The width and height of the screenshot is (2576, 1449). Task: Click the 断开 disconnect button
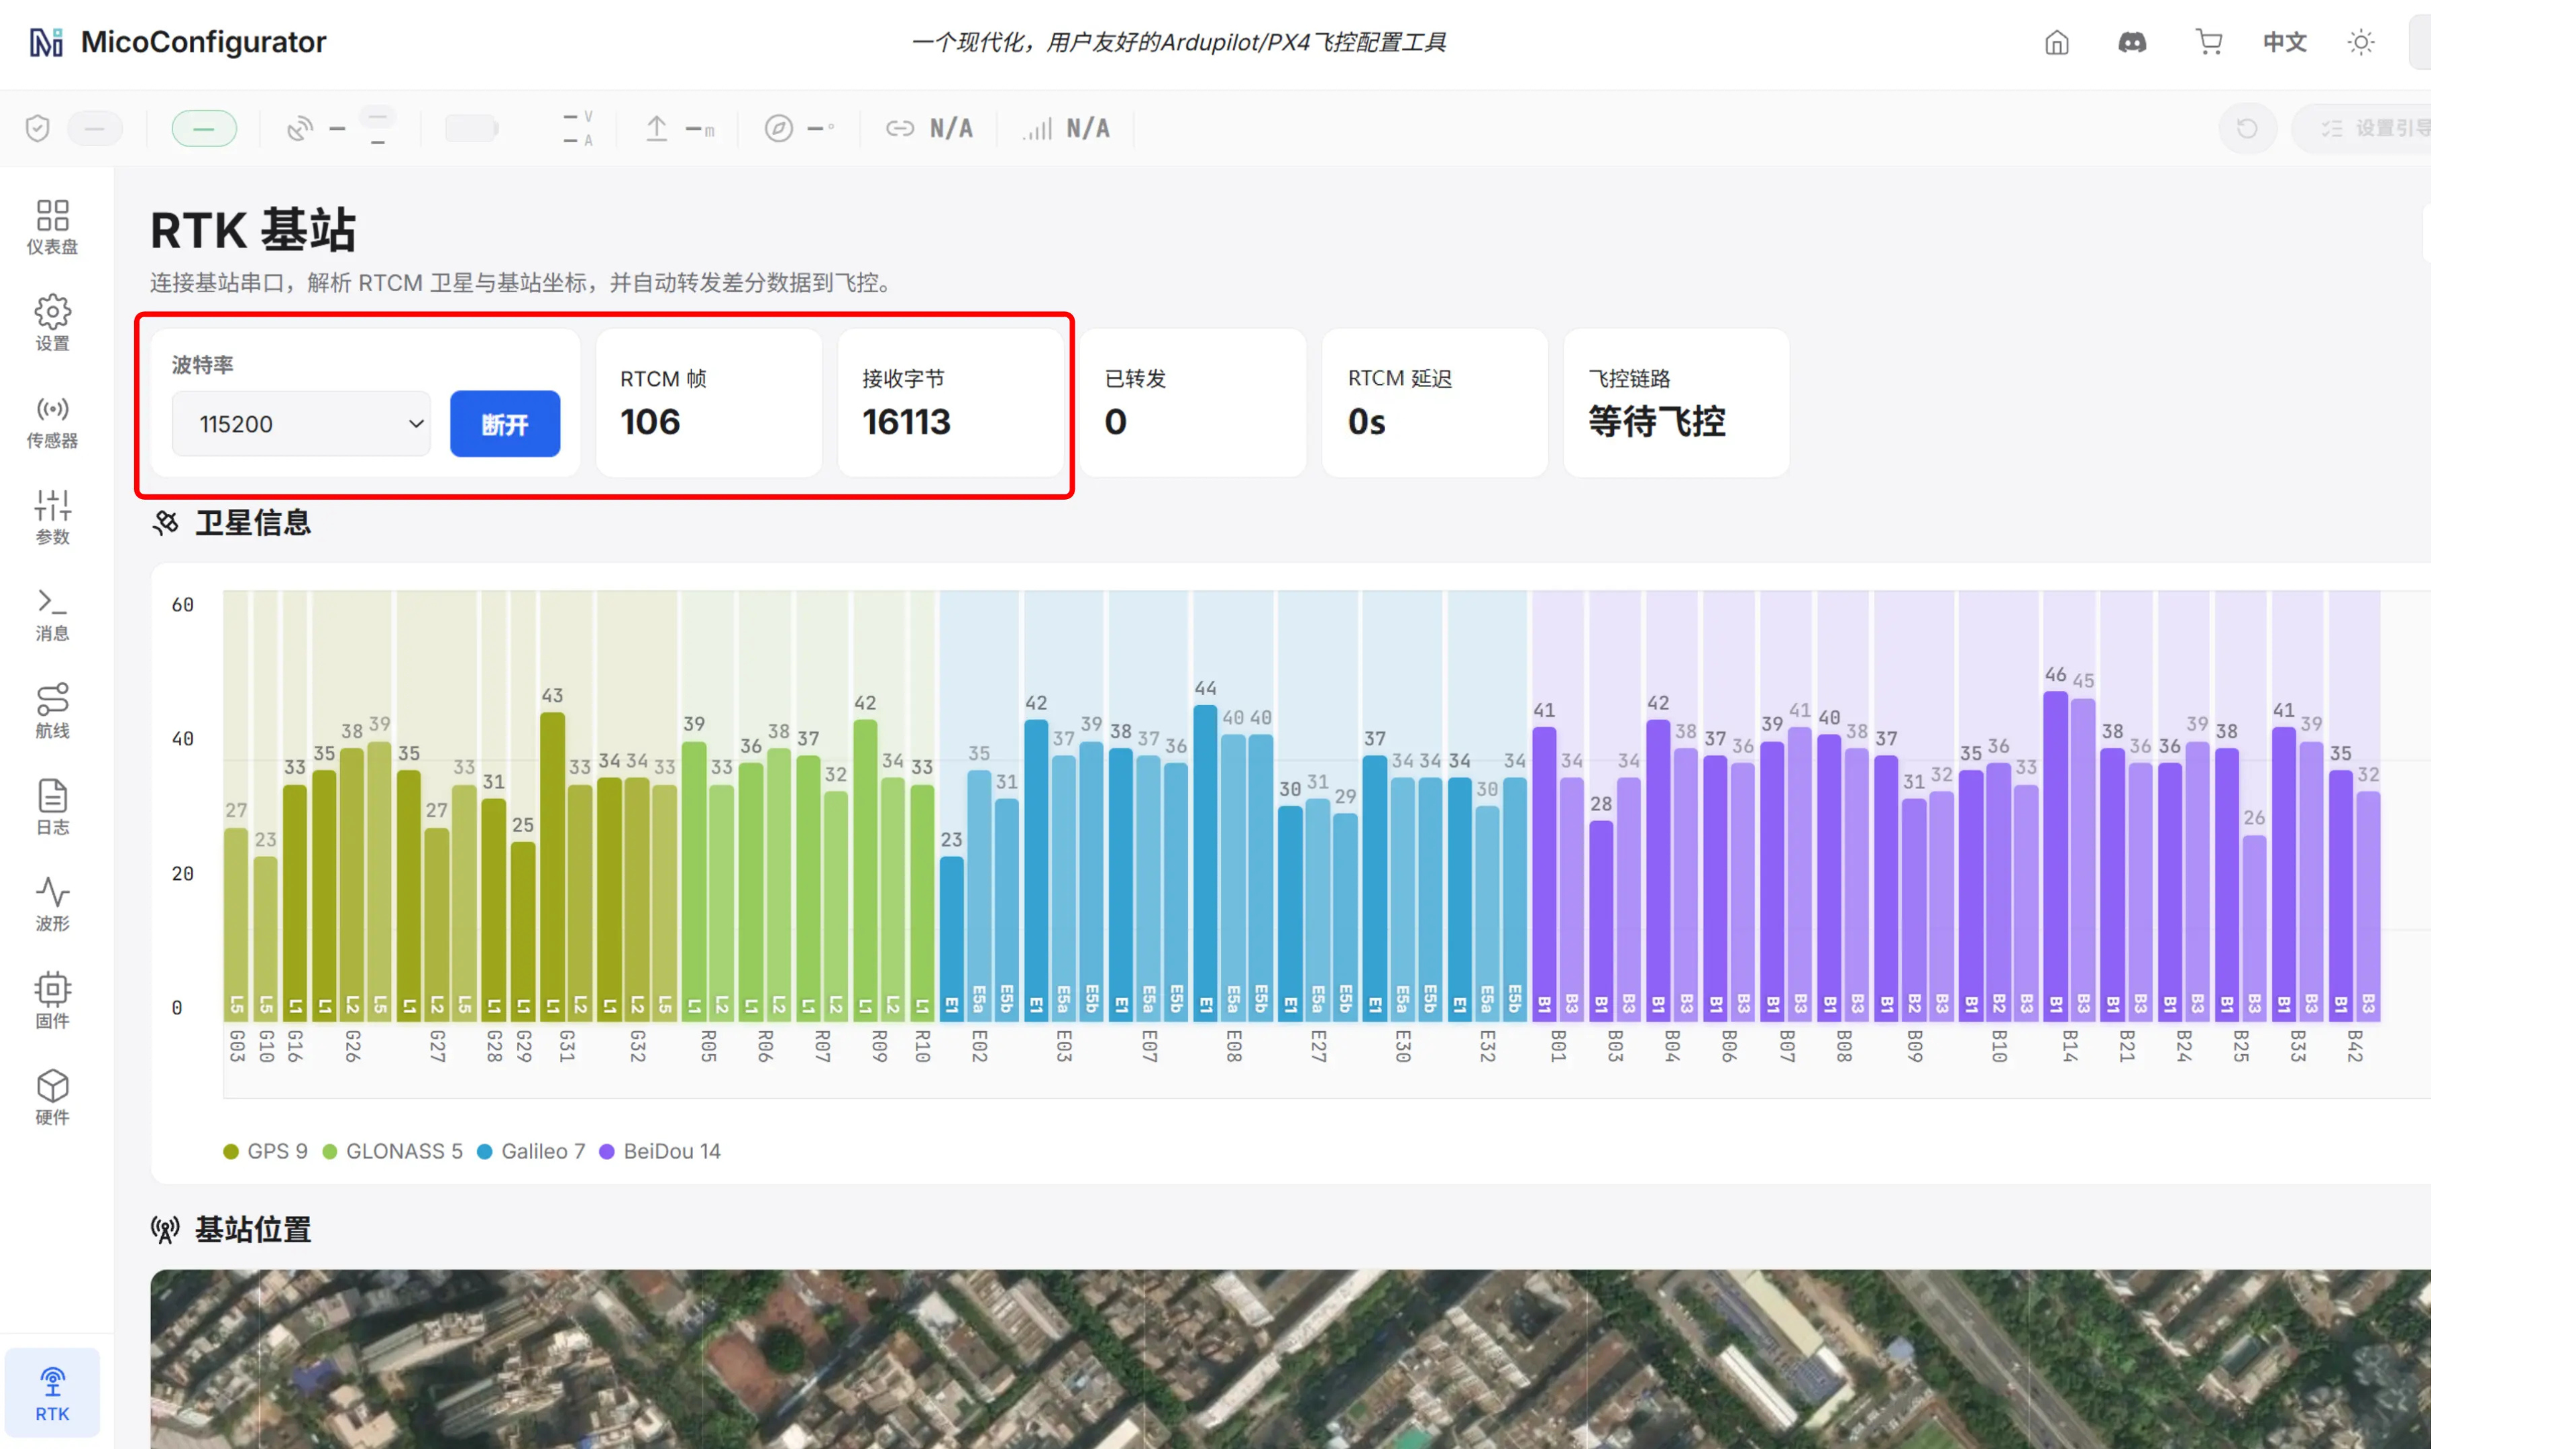coord(505,424)
